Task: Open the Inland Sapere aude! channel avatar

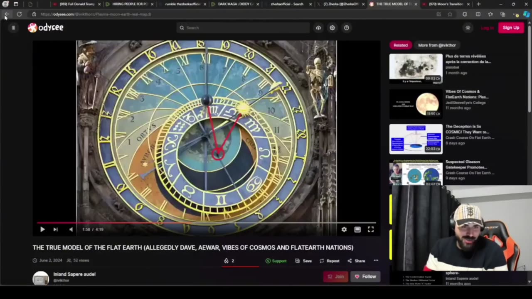Action: point(41,278)
